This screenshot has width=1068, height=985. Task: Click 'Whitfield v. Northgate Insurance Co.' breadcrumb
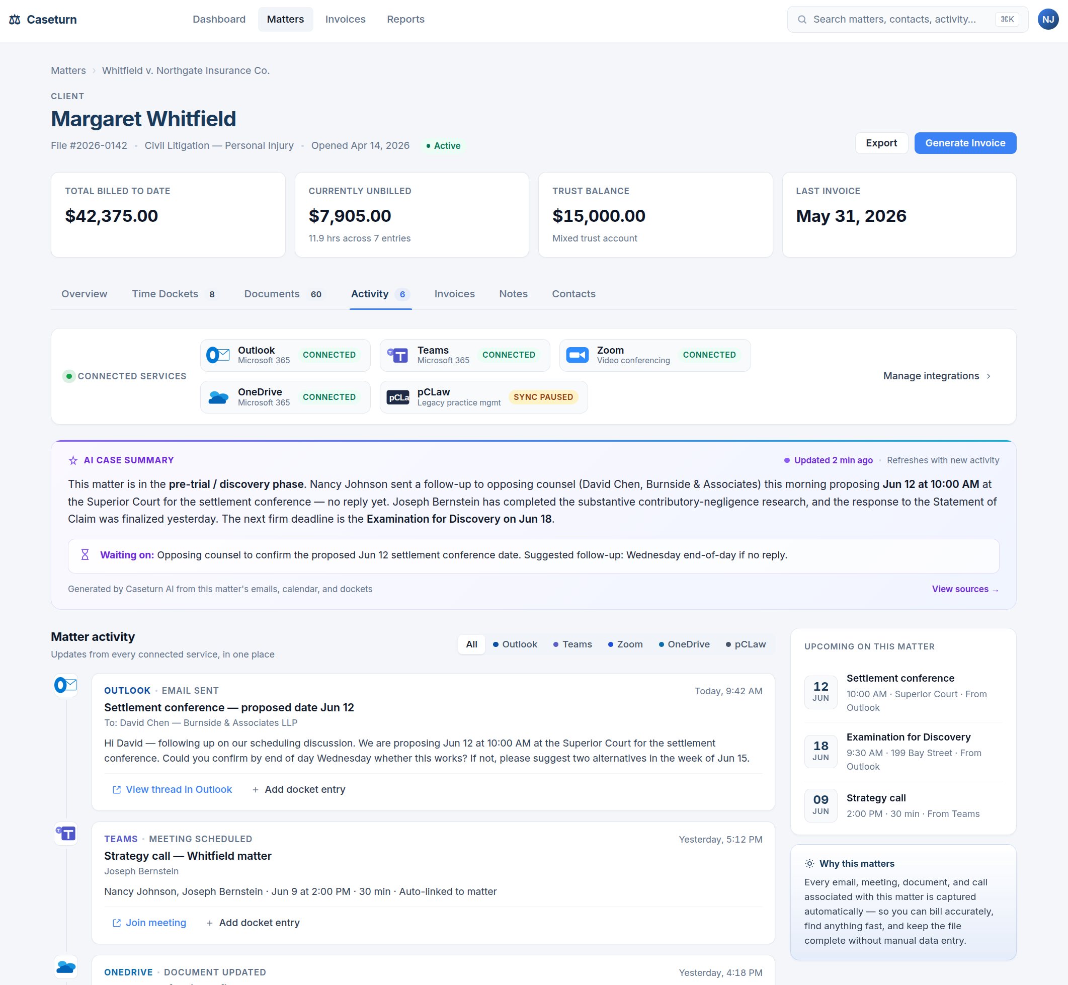click(x=186, y=71)
